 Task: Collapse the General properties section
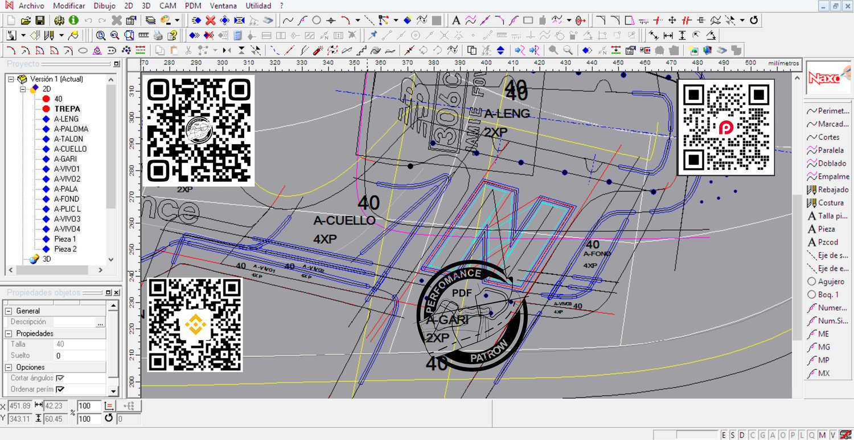click(9, 311)
